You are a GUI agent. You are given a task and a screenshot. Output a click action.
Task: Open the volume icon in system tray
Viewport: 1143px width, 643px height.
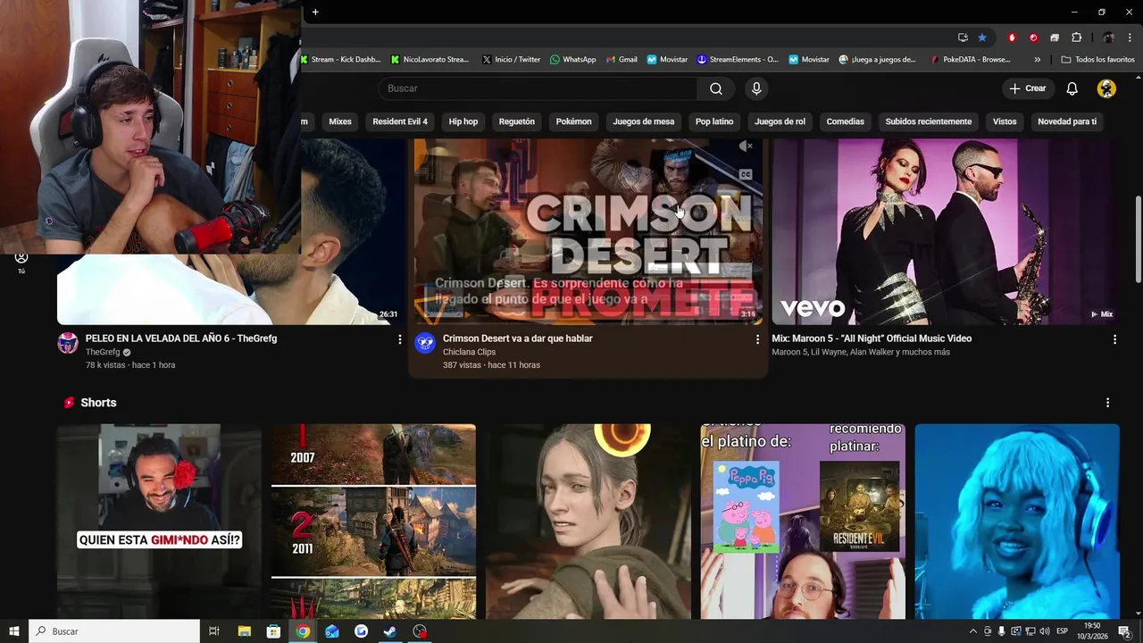tap(1045, 631)
